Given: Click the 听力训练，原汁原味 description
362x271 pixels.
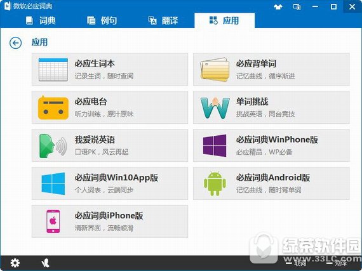Looking at the screenshot, I should click(x=104, y=114).
